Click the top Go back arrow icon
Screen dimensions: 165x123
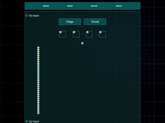(27, 15)
